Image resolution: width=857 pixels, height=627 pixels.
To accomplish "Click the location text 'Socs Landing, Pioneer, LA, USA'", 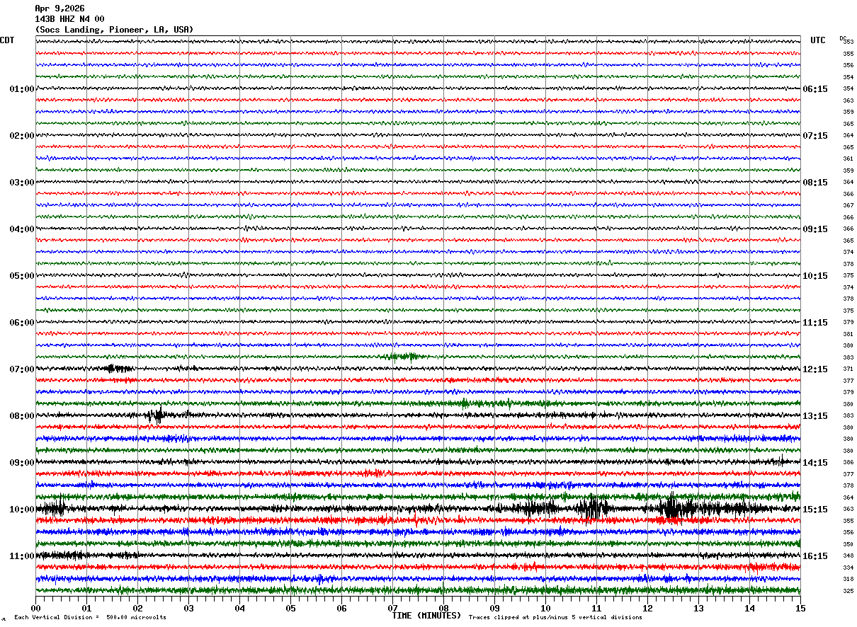I will [114, 30].
